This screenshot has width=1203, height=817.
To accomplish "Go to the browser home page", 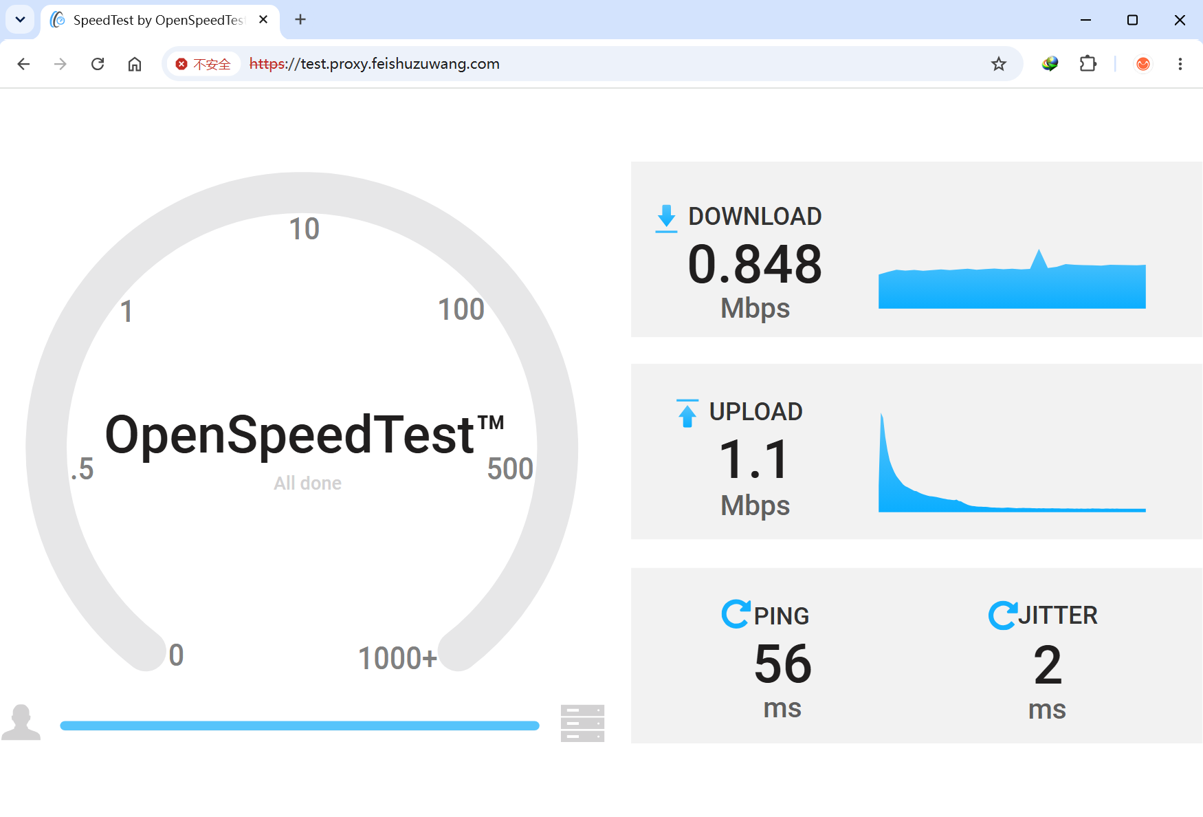I will coord(135,64).
